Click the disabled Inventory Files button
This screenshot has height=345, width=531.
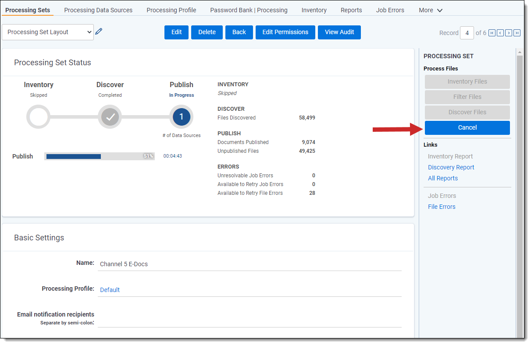tap(467, 81)
